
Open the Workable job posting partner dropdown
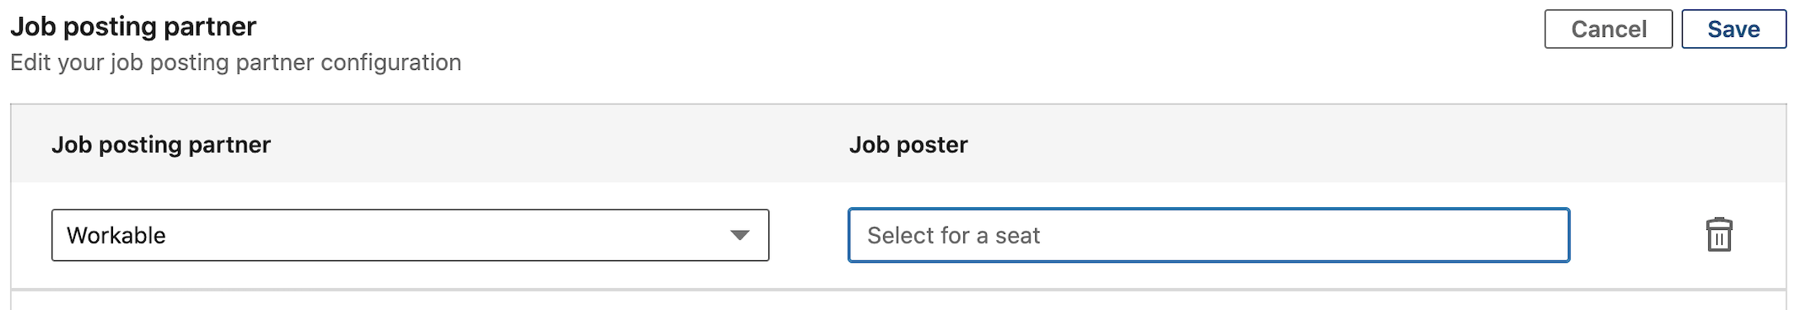410,235
